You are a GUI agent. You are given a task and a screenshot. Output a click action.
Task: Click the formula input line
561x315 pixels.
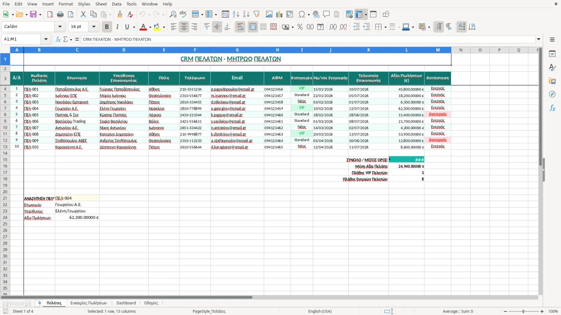click(x=308, y=39)
